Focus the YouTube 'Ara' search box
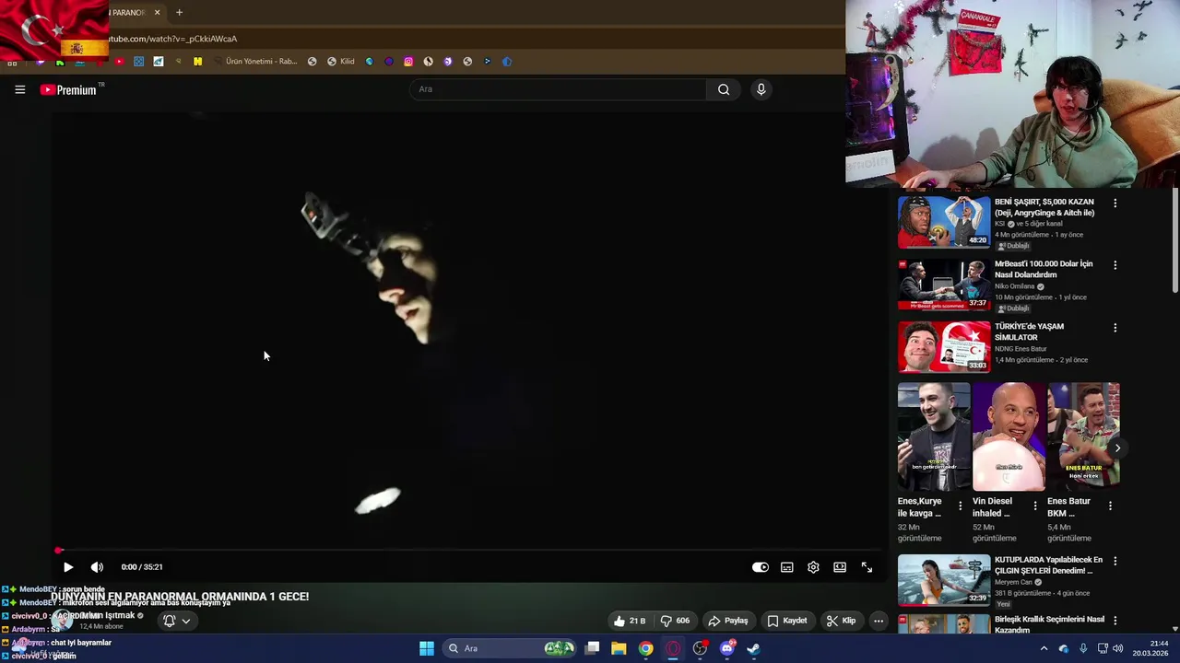This screenshot has height=663, width=1180. 558,89
